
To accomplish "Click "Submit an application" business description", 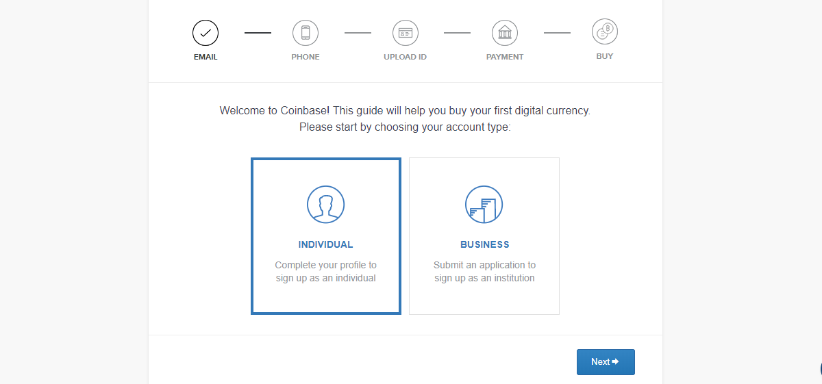I will 485,272.
